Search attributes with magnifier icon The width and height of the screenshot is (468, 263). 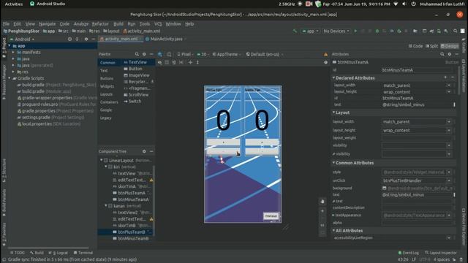tap(442, 54)
